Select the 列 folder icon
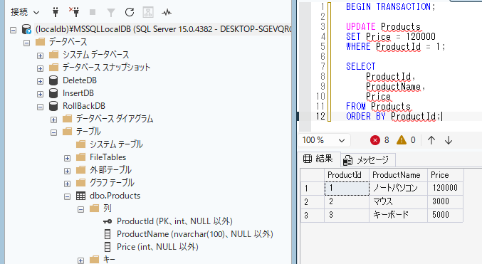Image resolution: width=482 pixels, height=264 pixels. [94, 208]
